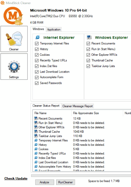Click icon beside Thumbnail Cache report row
This screenshot has width=131, height=187.
pos(36,132)
